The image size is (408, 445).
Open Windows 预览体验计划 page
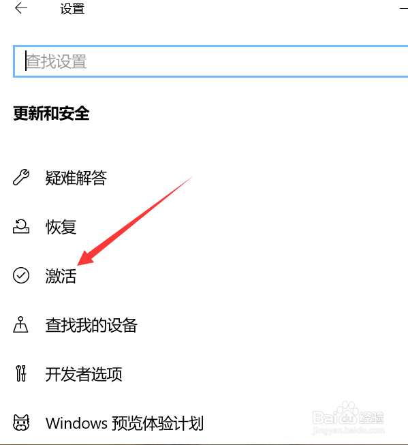pos(125,423)
